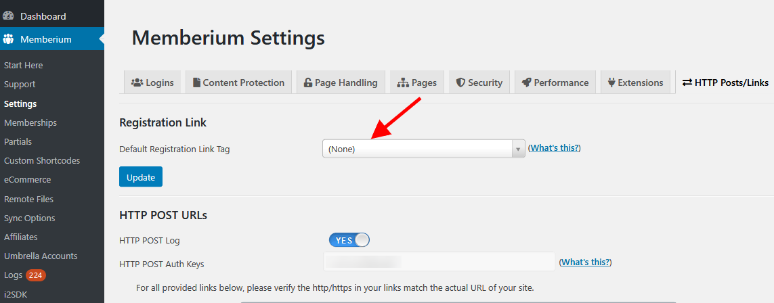774x303 pixels.
Task: Click the users icon on Logins tab
Action: click(x=137, y=83)
